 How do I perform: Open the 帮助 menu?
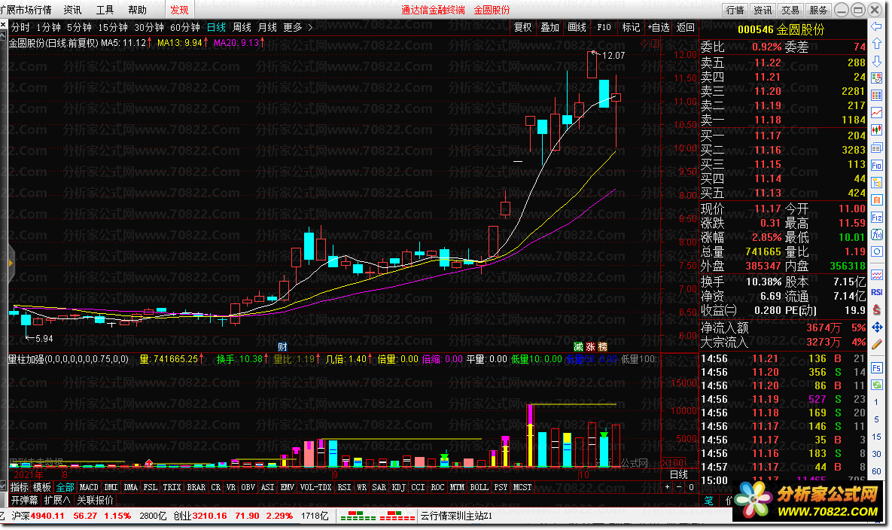[137, 11]
